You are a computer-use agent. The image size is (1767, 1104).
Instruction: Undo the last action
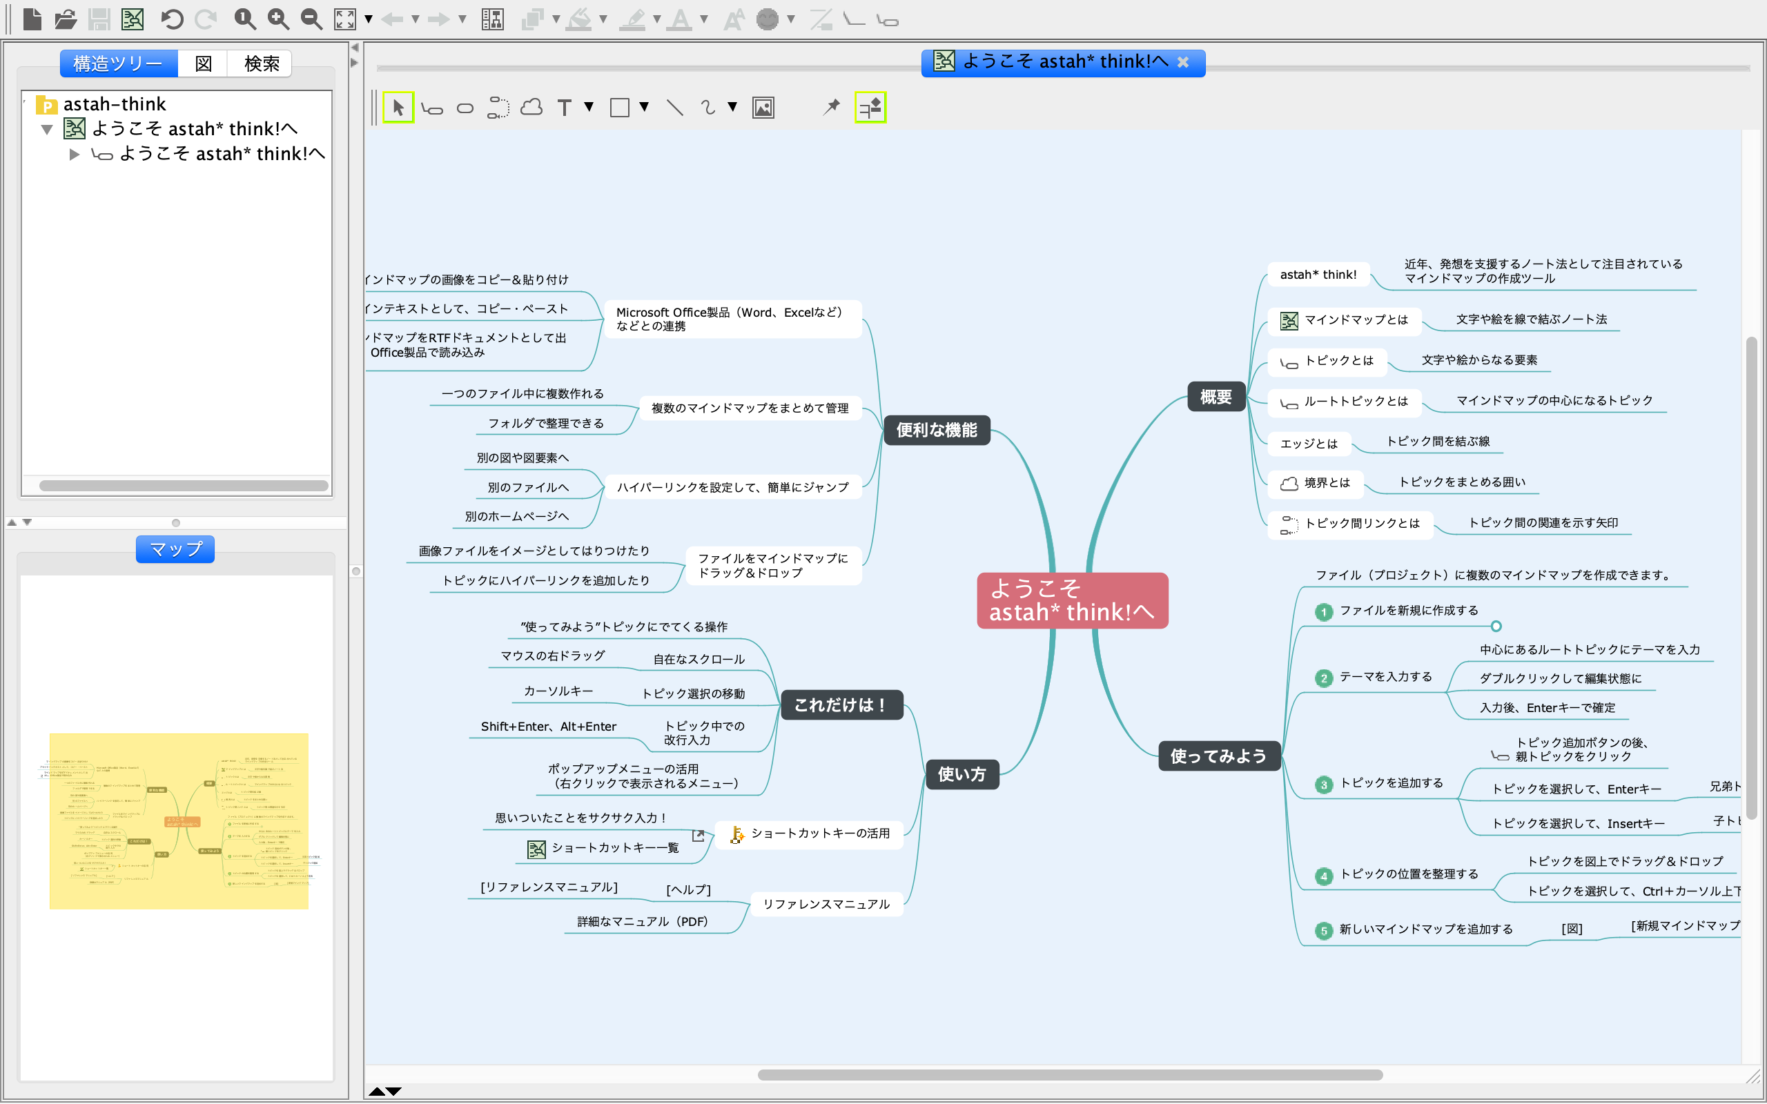172,19
